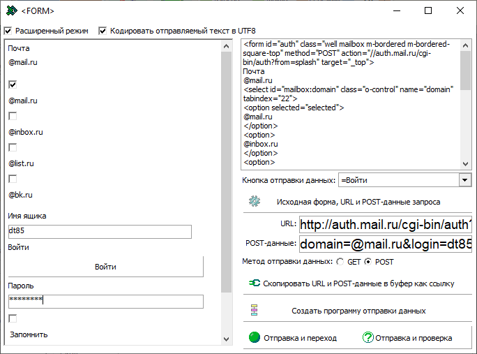Click the @bk.ru label in left panel
The image size is (477, 354).
tap(20, 195)
